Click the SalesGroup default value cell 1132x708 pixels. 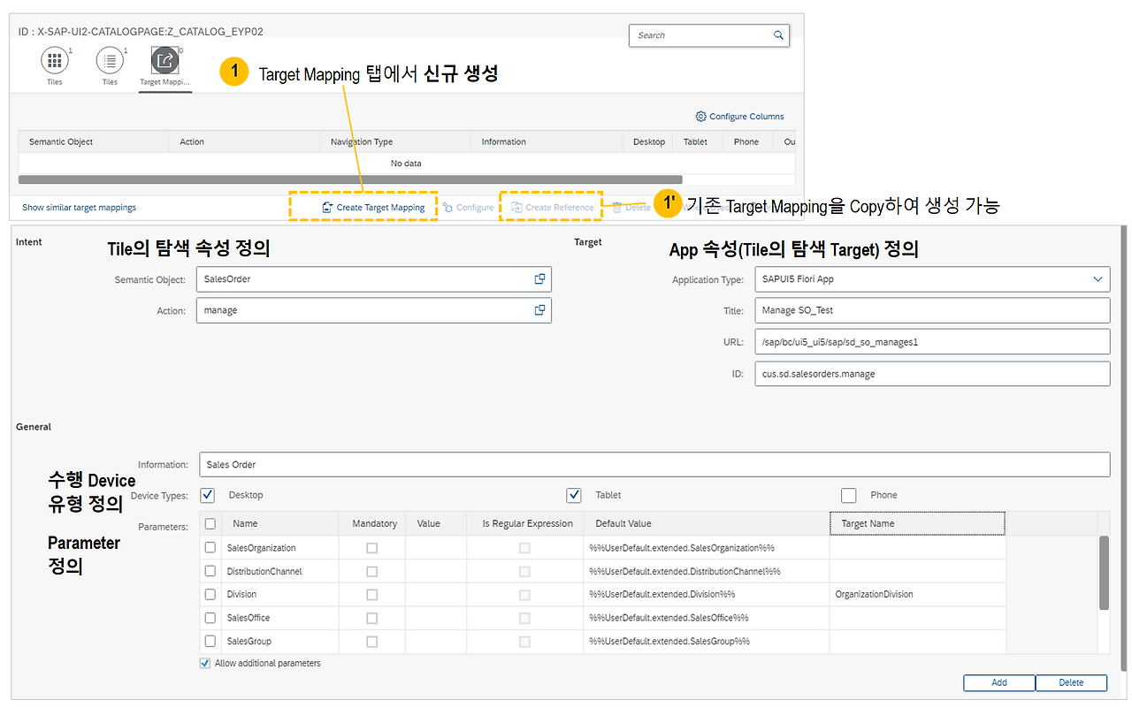707,641
